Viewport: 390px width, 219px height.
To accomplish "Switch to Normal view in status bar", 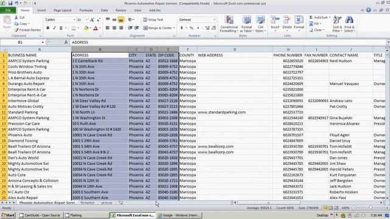I will pos(325,208).
